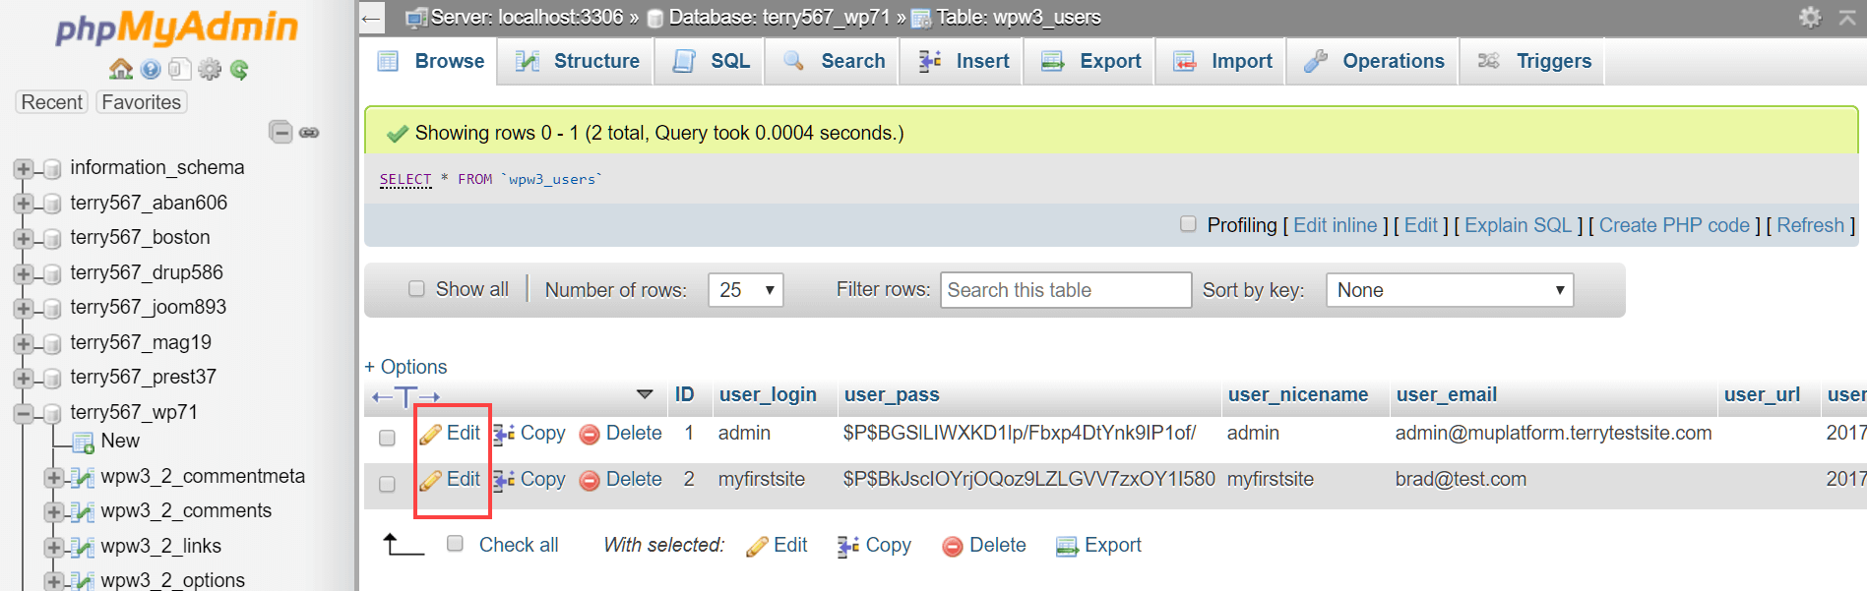Image resolution: width=1867 pixels, height=591 pixels.
Task: Collapse the terry567_wp71 database node
Action: click(24, 413)
